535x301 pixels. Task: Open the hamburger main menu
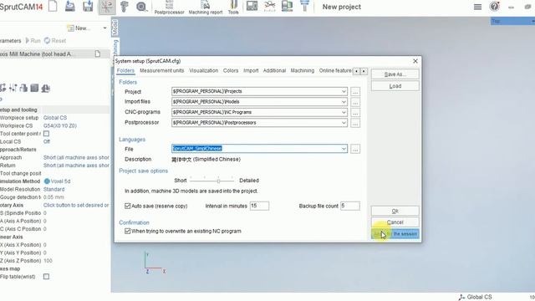477,7
